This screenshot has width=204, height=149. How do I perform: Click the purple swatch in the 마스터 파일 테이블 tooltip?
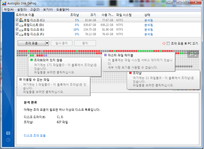[105, 55]
